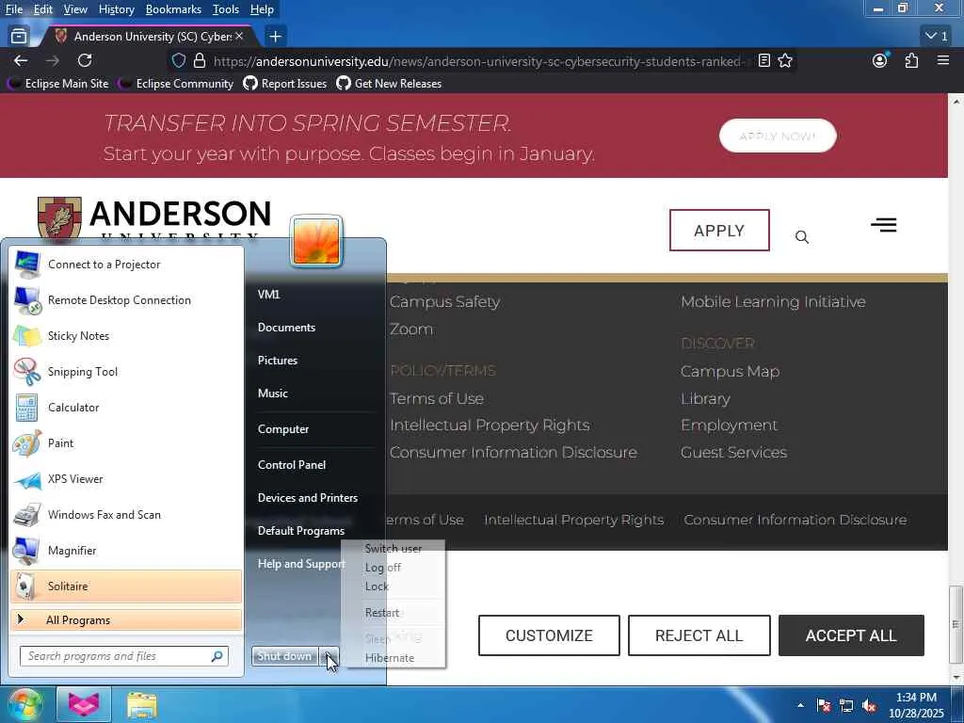Open Windows Explorer from the taskbar
964x723 pixels.
pos(142,704)
